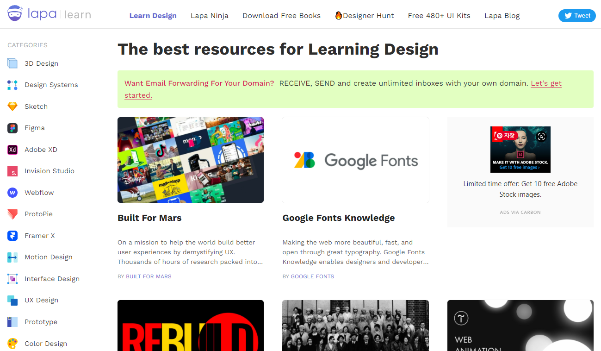This screenshot has width=601, height=351.
Task: Open the Google Fonts Knowledge title
Action: 339,218
